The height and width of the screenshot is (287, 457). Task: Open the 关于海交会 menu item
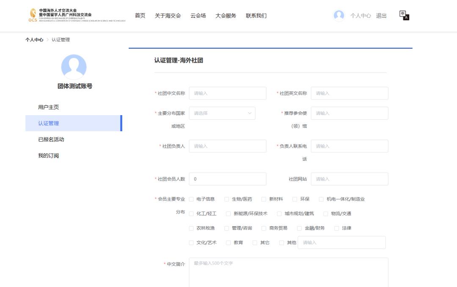point(168,16)
